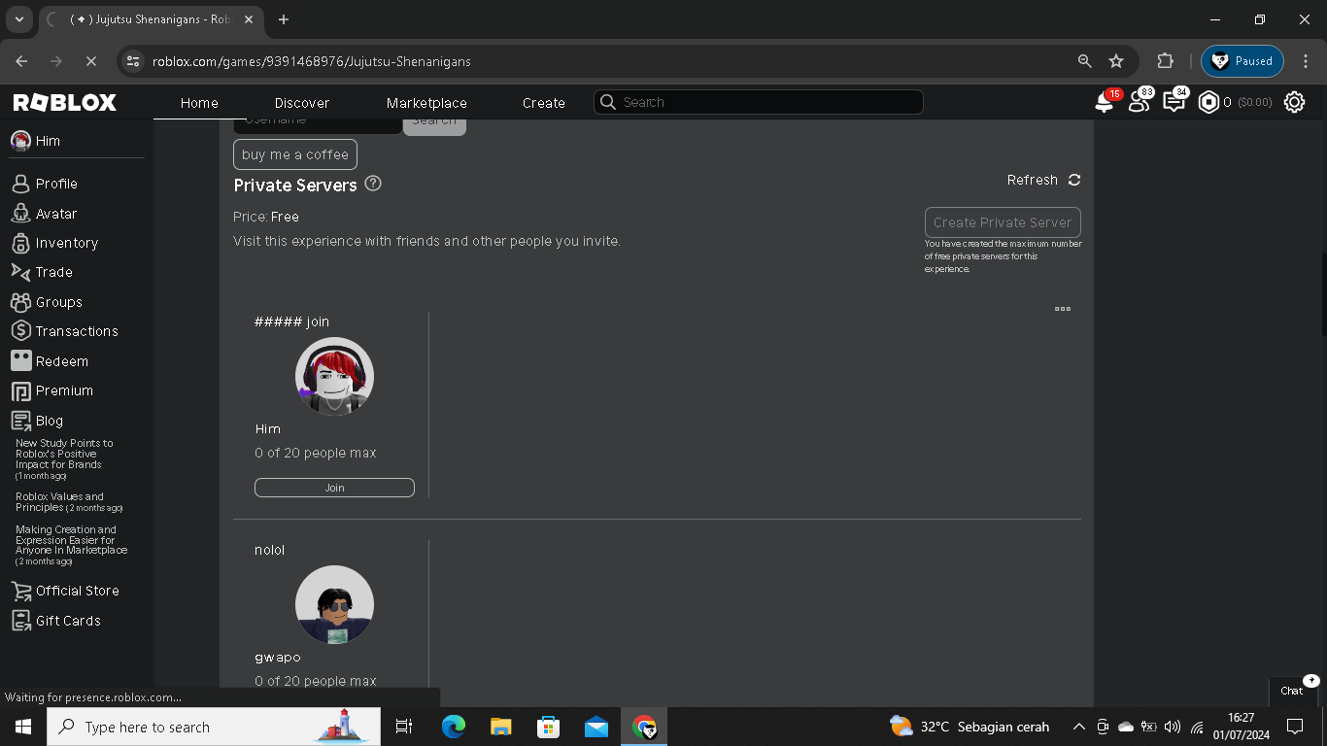The image size is (1327, 746).
Task: Open the tab search dropdown arrow
Action: coord(18,19)
